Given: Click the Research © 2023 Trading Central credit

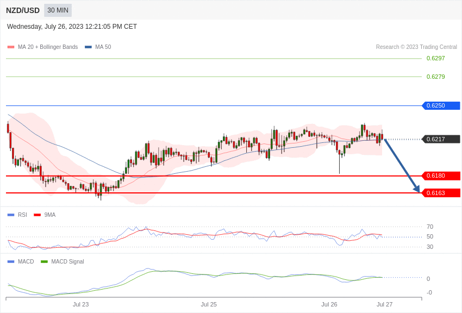Looking at the screenshot, I should click(416, 47).
